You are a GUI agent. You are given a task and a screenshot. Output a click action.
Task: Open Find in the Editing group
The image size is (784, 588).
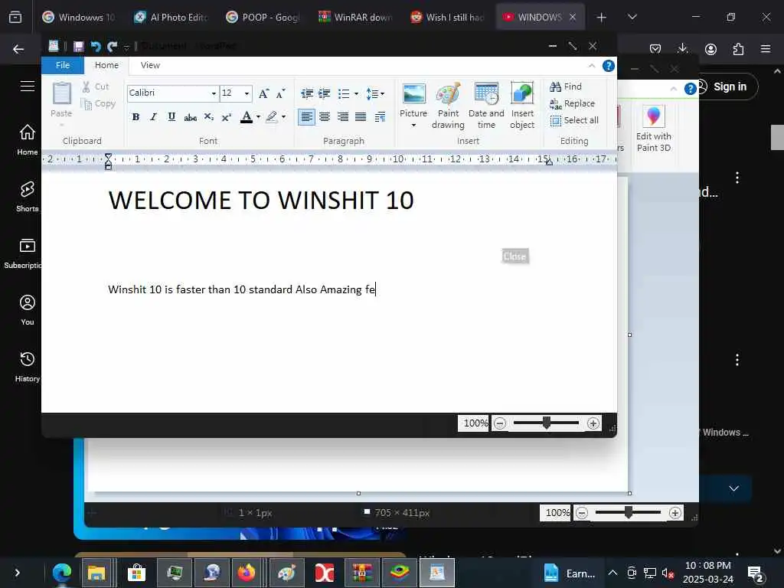(x=566, y=87)
